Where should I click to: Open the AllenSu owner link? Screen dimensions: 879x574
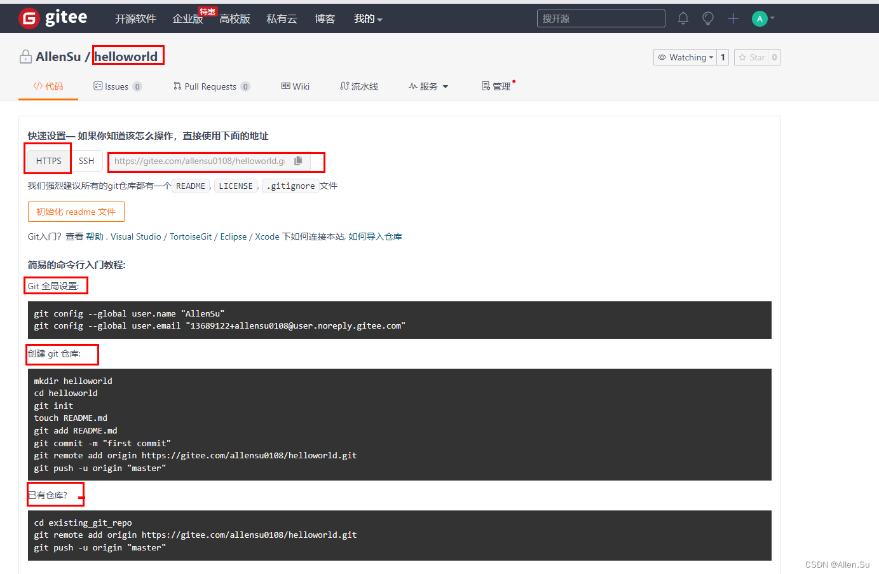coord(58,57)
